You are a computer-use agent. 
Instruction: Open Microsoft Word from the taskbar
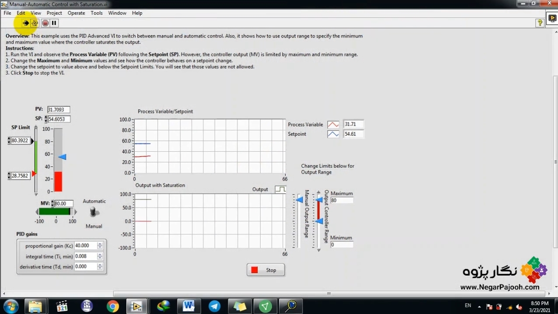tap(188, 306)
